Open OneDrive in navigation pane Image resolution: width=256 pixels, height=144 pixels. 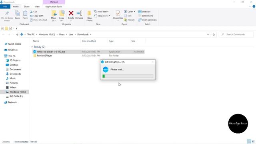click(x=11, y=50)
